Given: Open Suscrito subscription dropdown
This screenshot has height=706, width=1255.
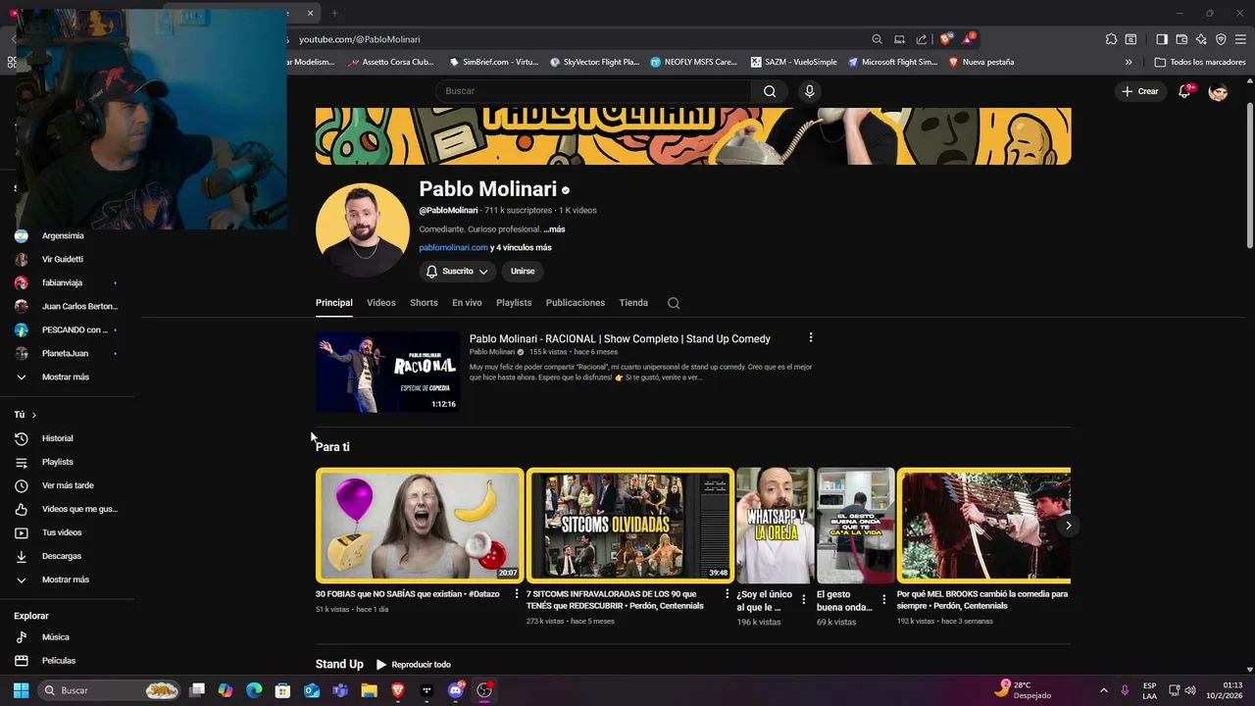Looking at the screenshot, I should click(x=458, y=272).
